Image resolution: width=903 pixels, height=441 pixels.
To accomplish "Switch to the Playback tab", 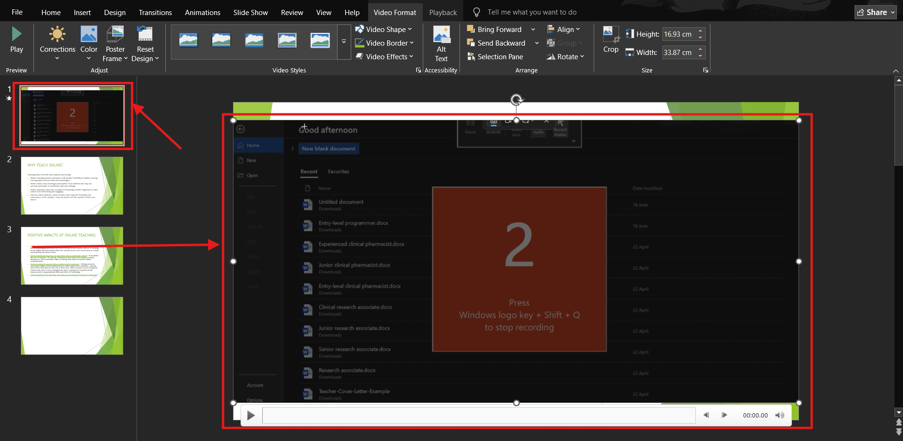I will (442, 12).
